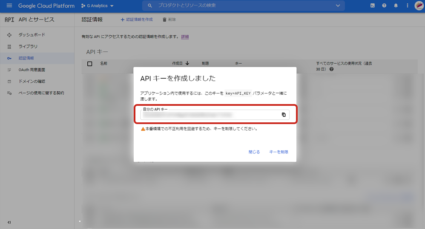Activate Cloud Shell terminal icon
The width and height of the screenshot is (425, 229).
pos(373,6)
